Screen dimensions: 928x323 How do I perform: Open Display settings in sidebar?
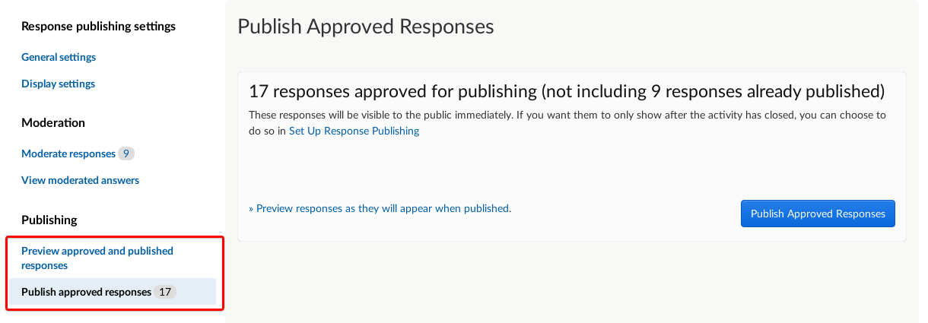(58, 84)
